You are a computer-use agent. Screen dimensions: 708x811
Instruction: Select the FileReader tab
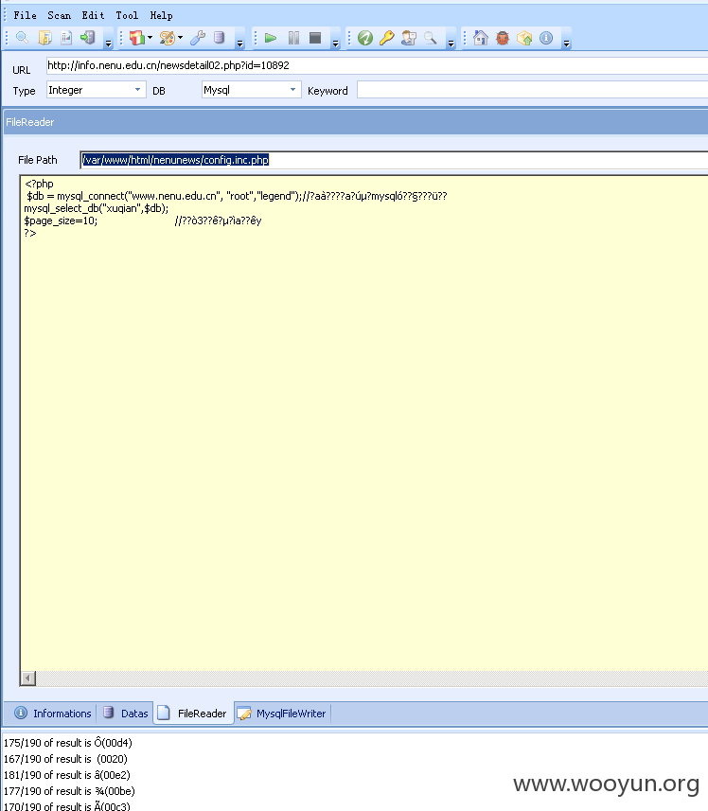(193, 714)
